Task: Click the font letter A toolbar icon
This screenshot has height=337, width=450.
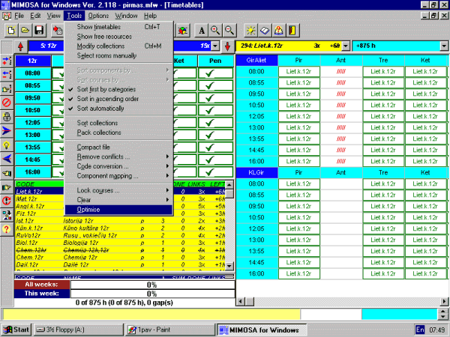Action: tap(202, 30)
